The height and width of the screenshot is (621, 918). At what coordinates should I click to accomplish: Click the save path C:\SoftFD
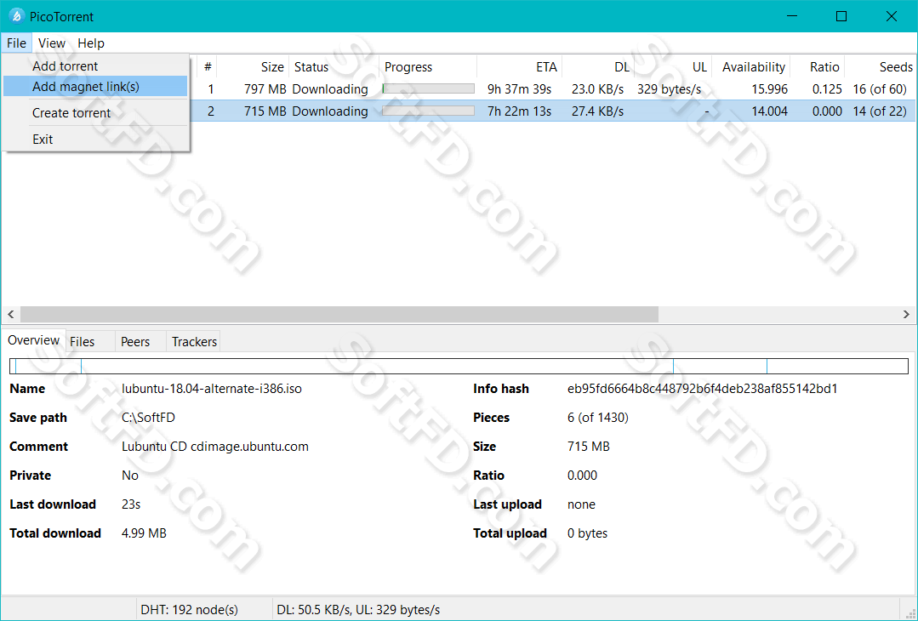148,418
